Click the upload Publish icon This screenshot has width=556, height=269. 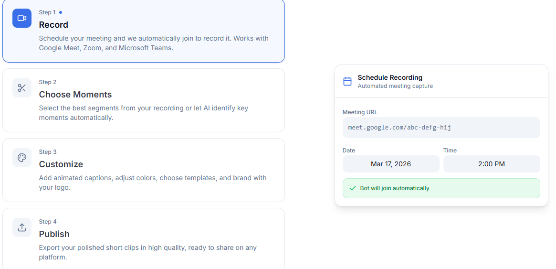click(22, 227)
